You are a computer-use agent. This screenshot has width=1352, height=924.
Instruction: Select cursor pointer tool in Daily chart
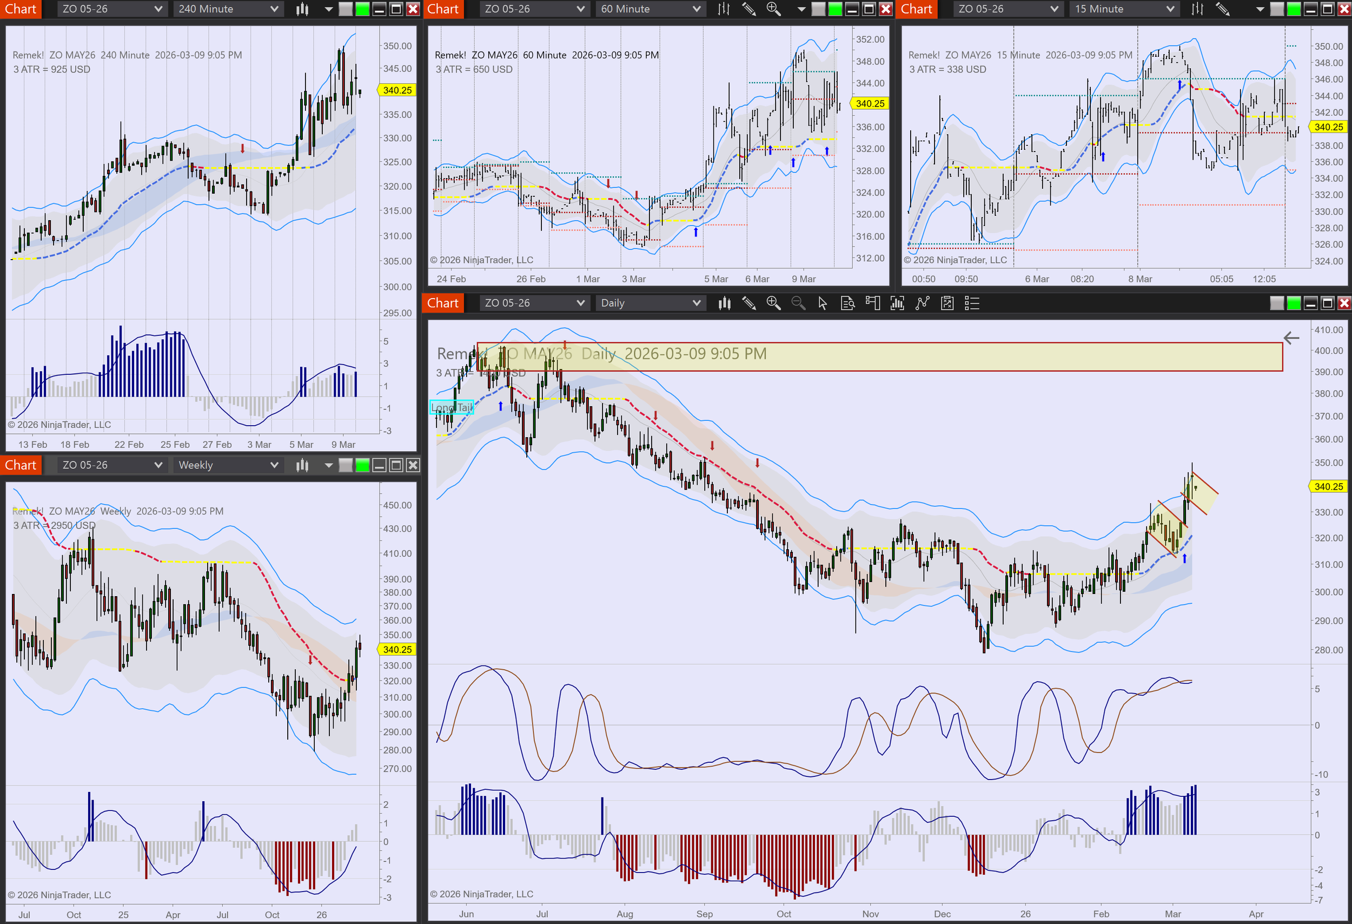pyautogui.click(x=822, y=303)
